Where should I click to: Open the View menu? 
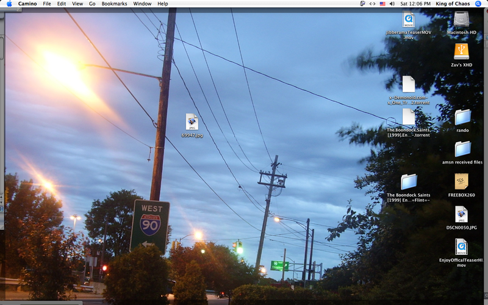(77, 4)
